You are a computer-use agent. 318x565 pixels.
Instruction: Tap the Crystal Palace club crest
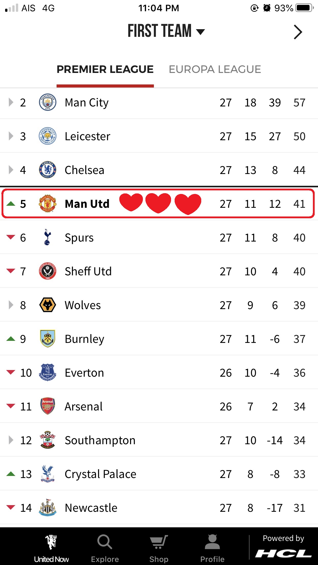tap(48, 474)
